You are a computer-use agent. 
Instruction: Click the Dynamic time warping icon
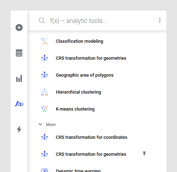tap(45, 170)
